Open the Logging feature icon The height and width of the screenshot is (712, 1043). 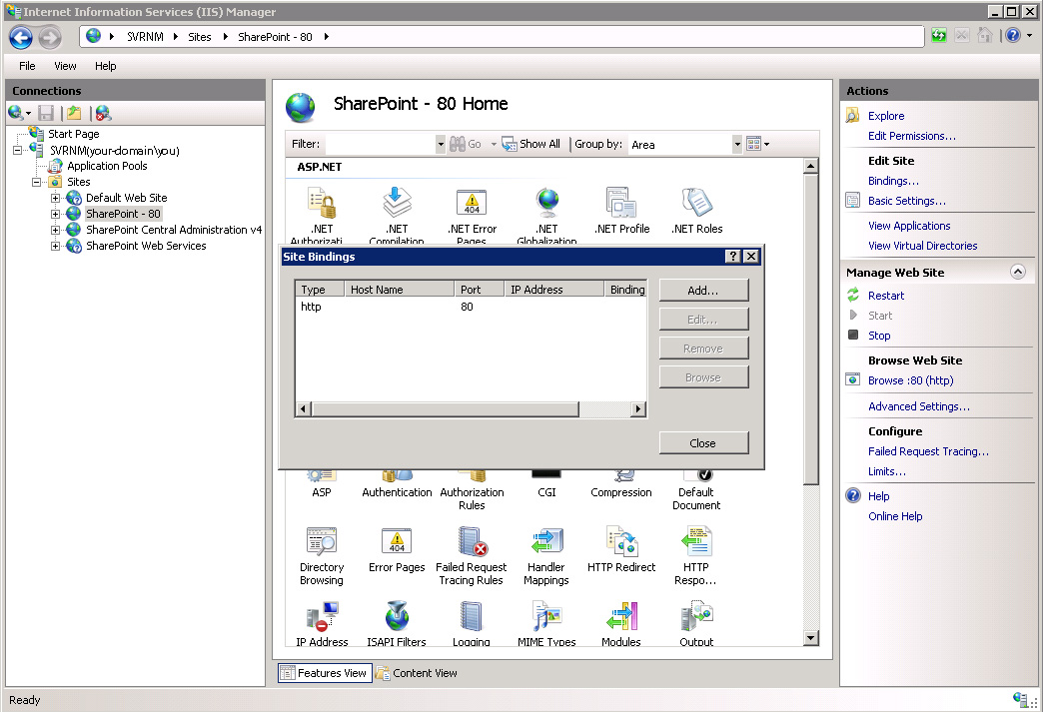472,617
